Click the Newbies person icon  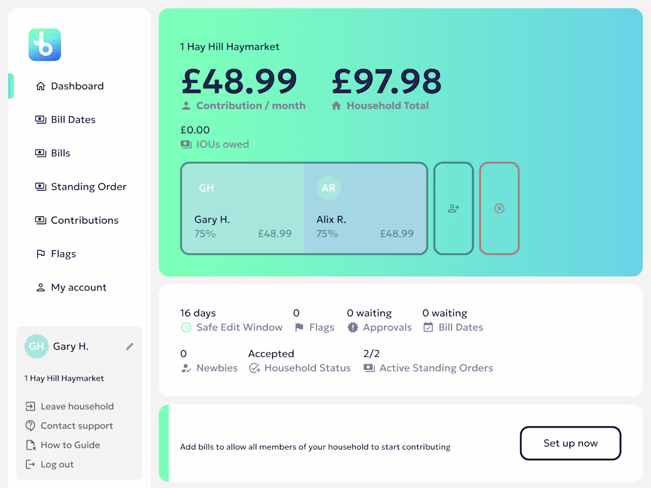[186, 368]
